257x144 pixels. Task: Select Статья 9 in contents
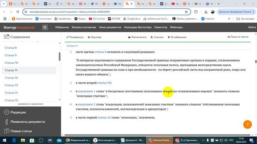[x=11, y=55]
